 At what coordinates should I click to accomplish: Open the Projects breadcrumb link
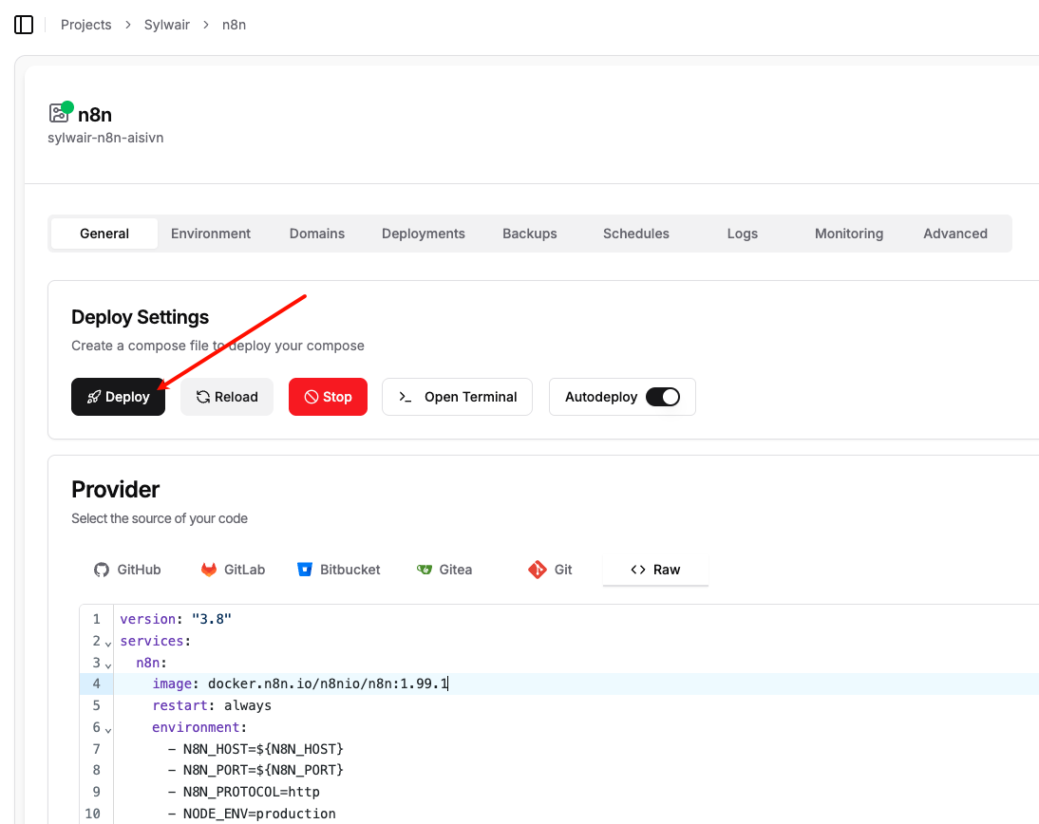(86, 25)
